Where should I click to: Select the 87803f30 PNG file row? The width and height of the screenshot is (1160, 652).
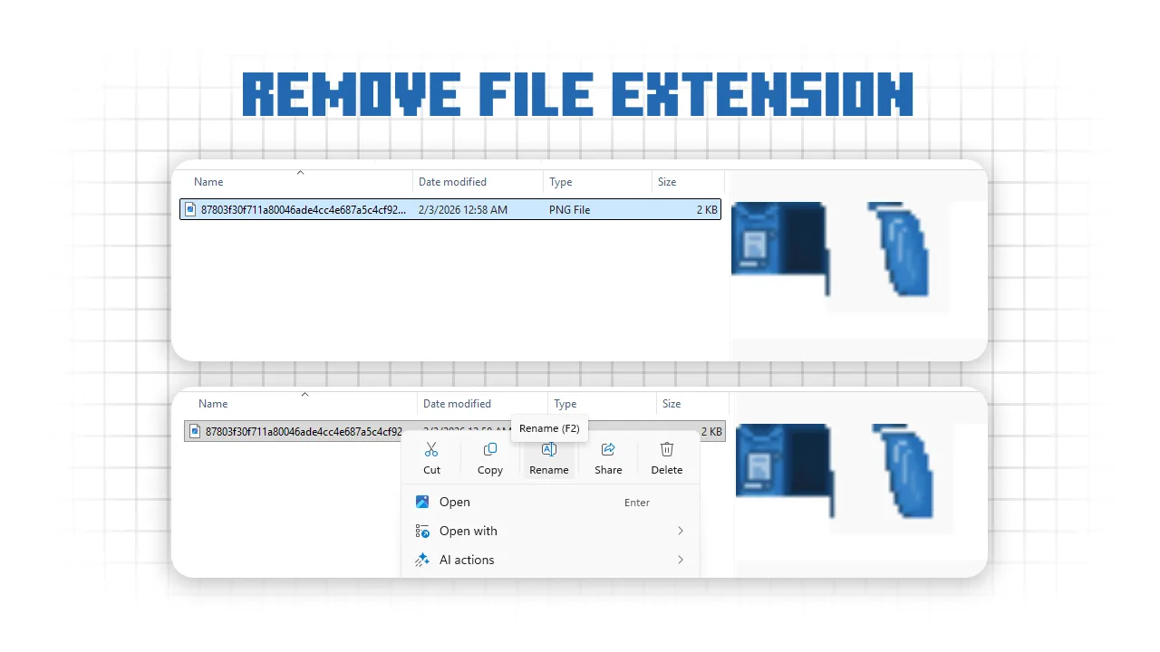362,209
